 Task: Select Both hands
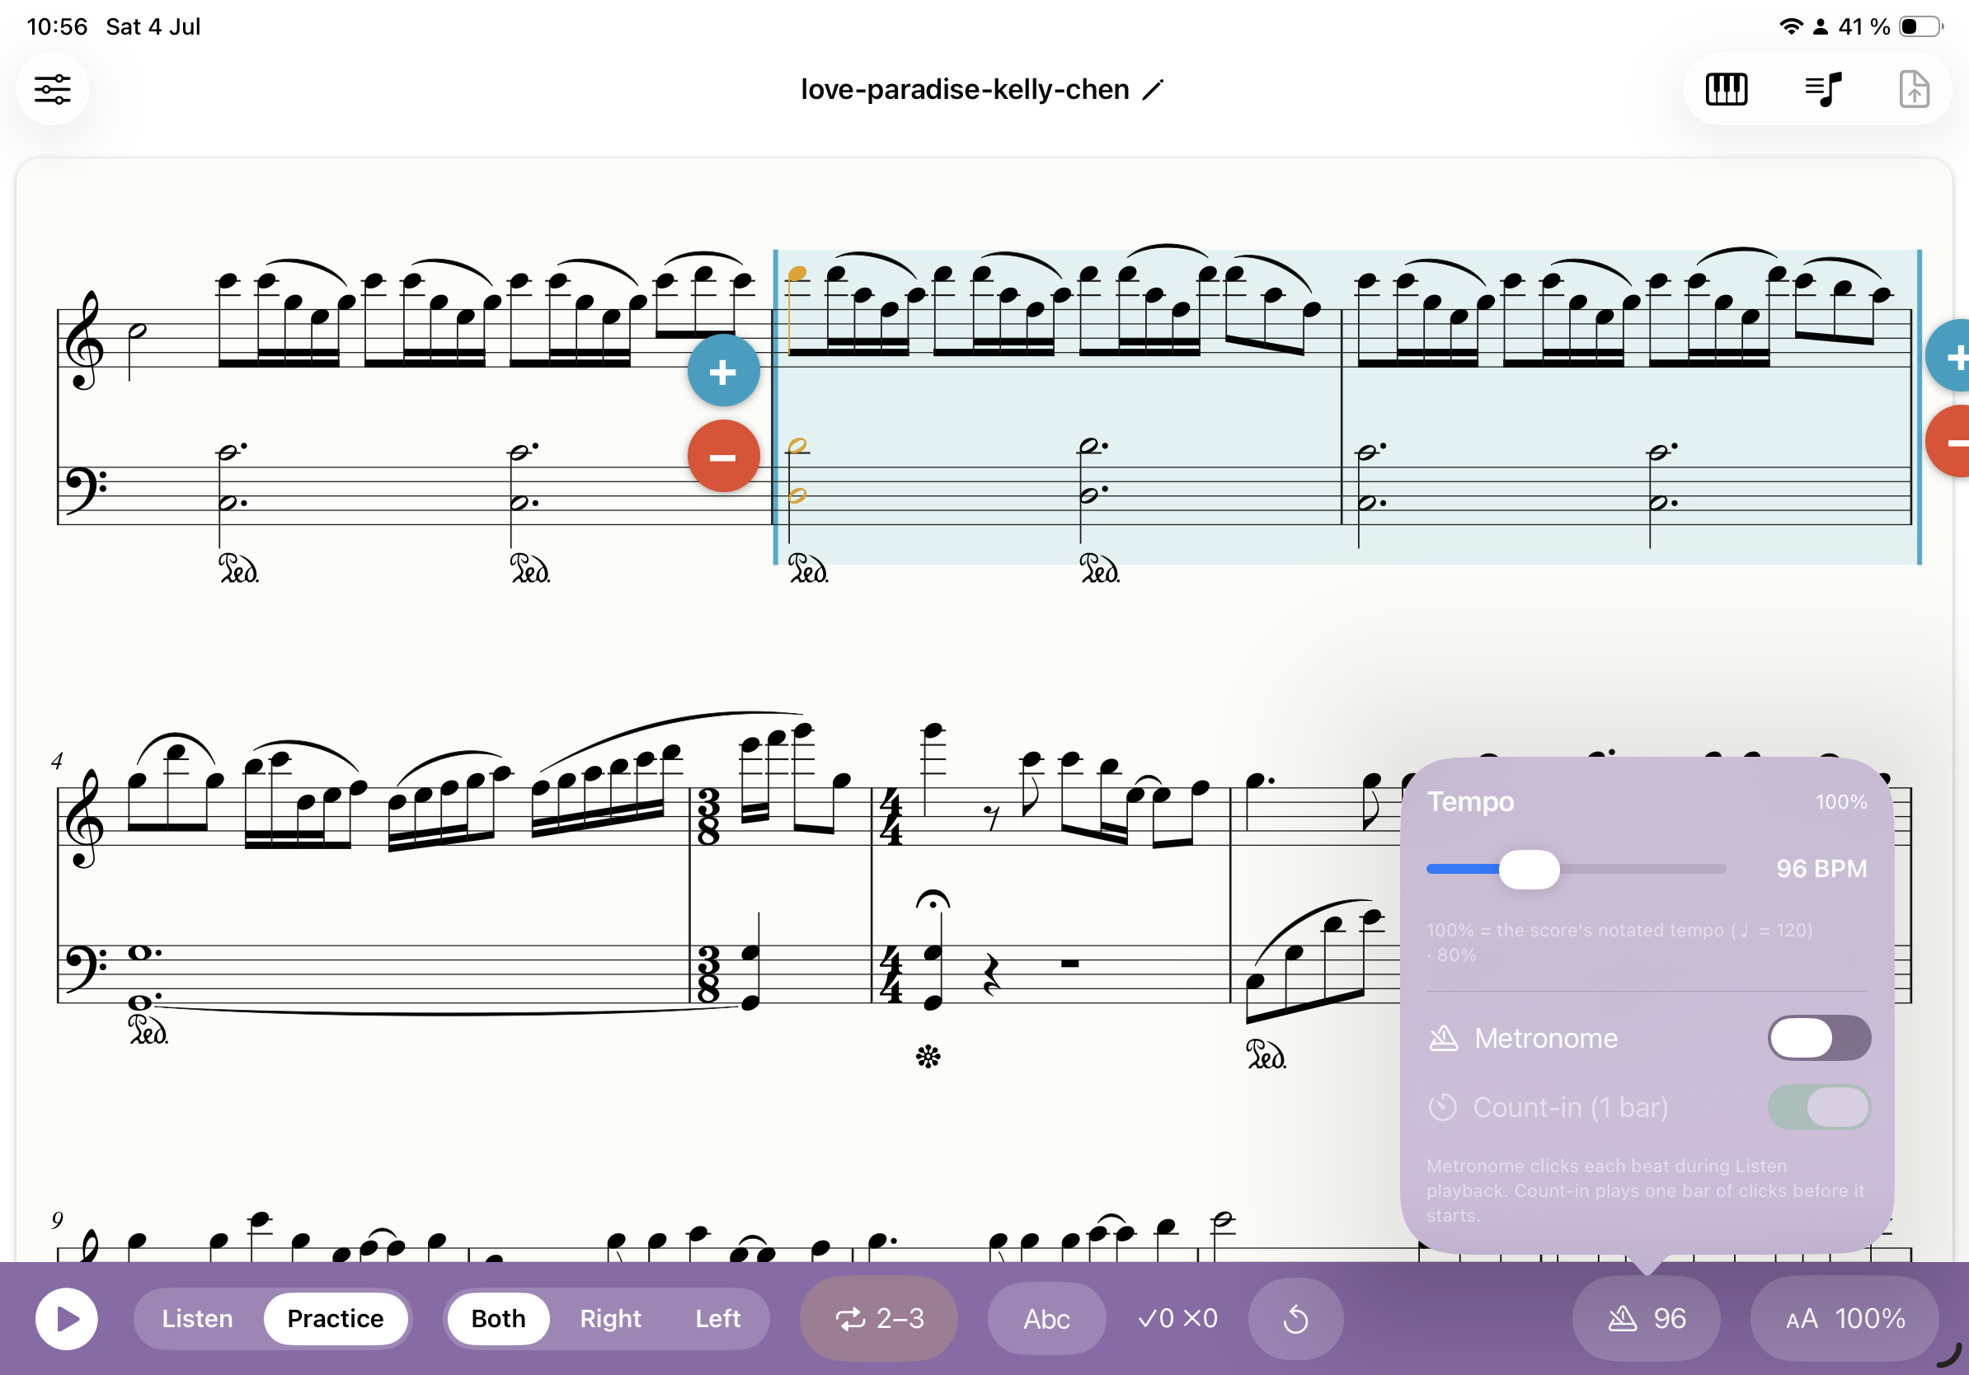tap(498, 1318)
